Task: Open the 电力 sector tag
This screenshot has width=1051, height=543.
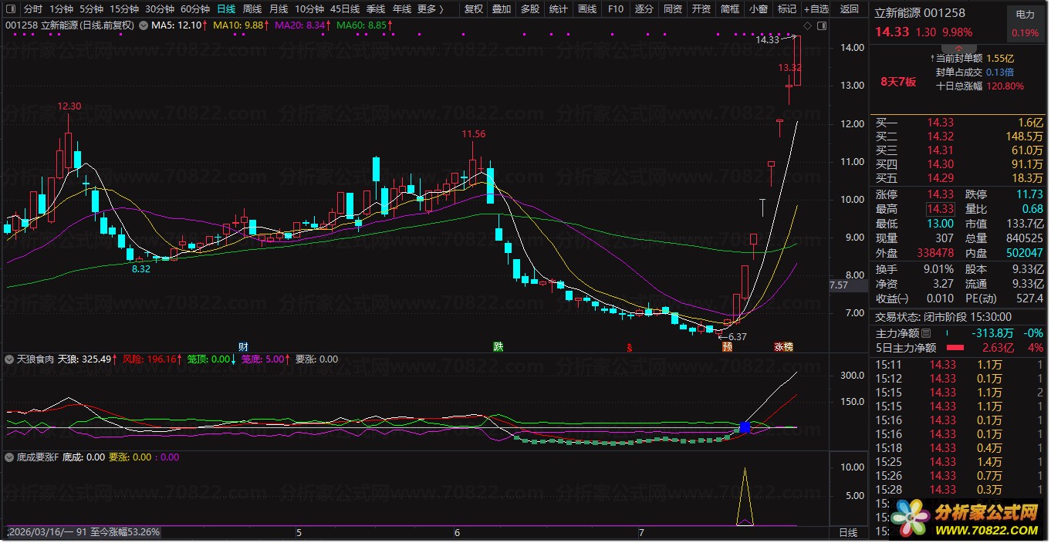Action: [1026, 15]
